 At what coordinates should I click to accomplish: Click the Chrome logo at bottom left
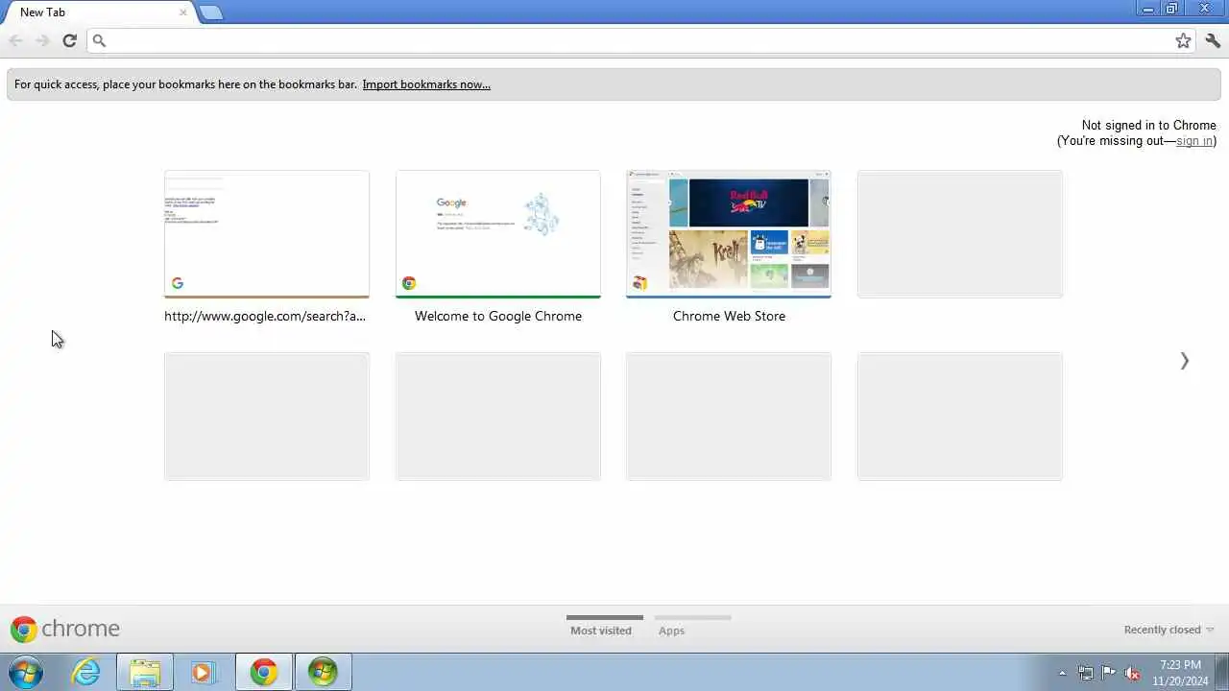tap(65, 629)
